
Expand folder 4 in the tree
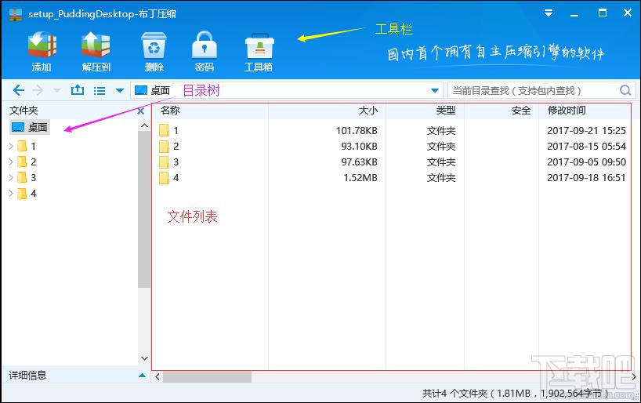coord(11,194)
